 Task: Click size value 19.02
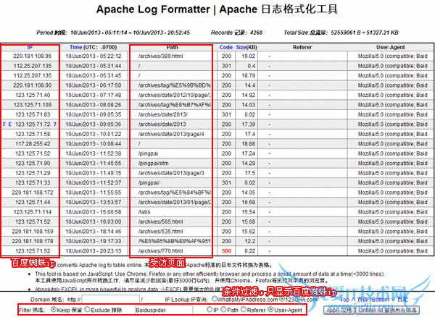(248, 56)
